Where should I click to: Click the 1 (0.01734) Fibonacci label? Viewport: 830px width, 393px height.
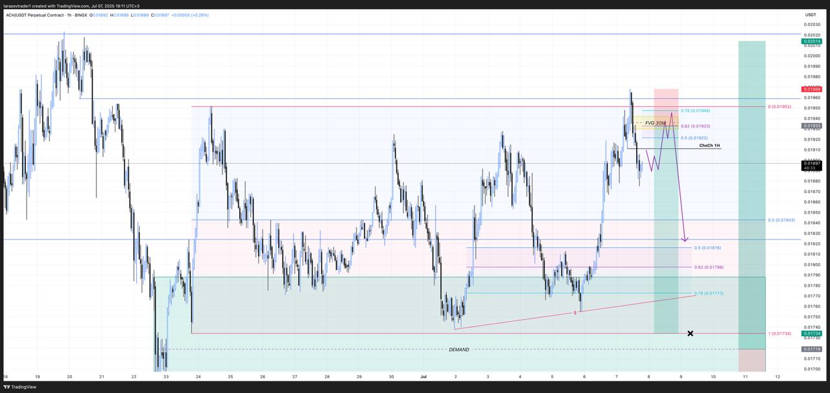(x=779, y=333)
